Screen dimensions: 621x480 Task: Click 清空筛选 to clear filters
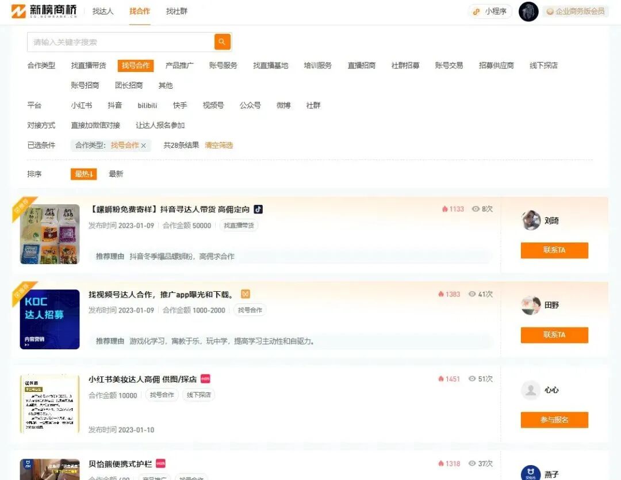click(218, 146)
